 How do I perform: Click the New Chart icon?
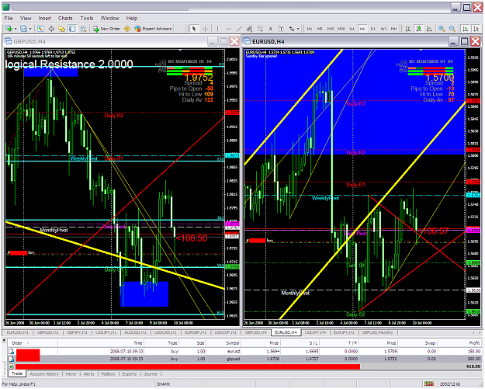9,29
